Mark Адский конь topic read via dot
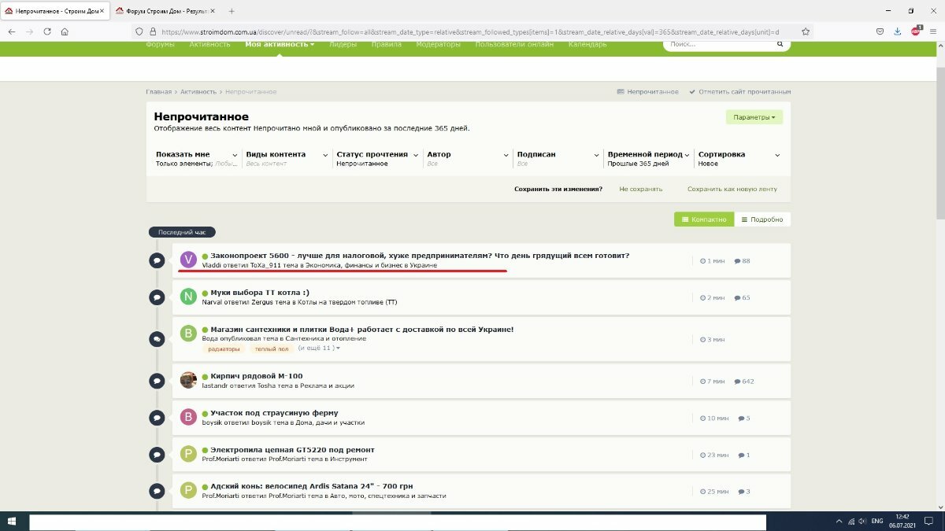 coord(205,487)
